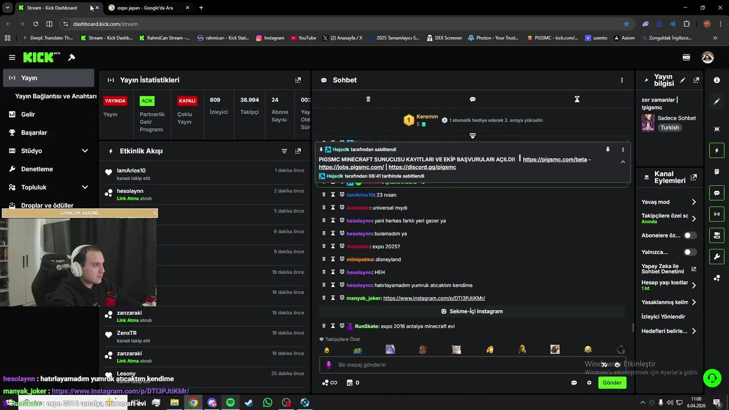Click the browser address bar

pos(342,24)
